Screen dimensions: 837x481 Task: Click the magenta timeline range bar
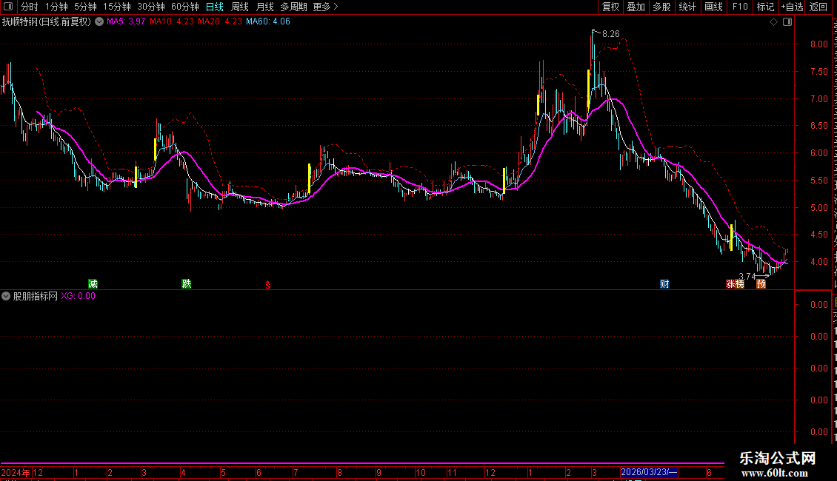pyautogui.click(x=362, y=464)
